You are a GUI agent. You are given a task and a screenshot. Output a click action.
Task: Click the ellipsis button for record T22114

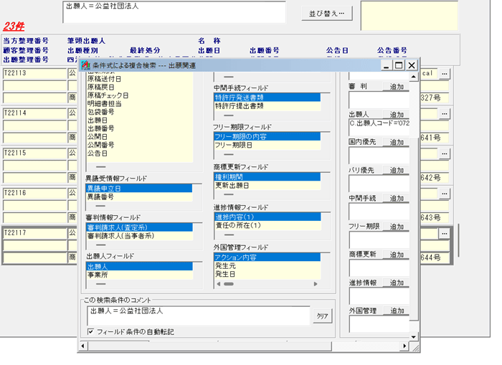click(x=445, y=113)
